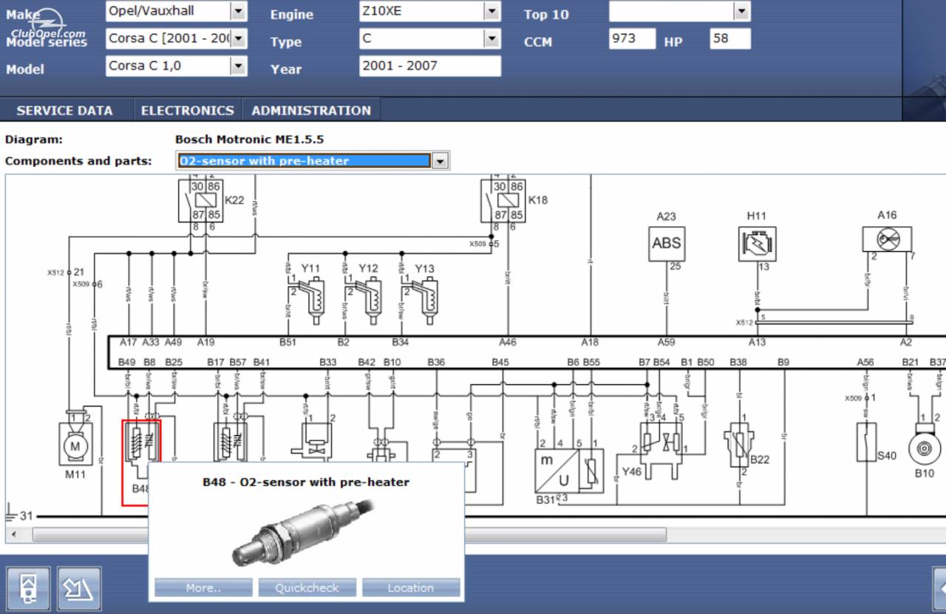Click pin label "B33" on the control unit
Screen dimensions: 946x614
328,362
